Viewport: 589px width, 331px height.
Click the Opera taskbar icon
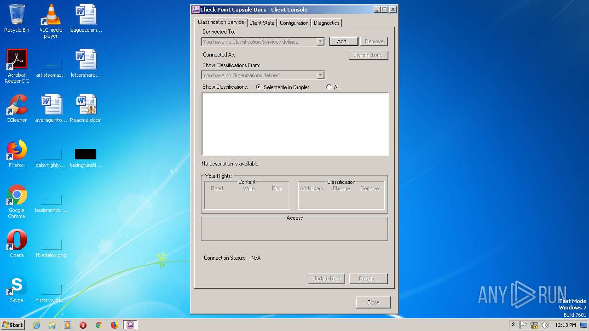click(x=83, y=325)
